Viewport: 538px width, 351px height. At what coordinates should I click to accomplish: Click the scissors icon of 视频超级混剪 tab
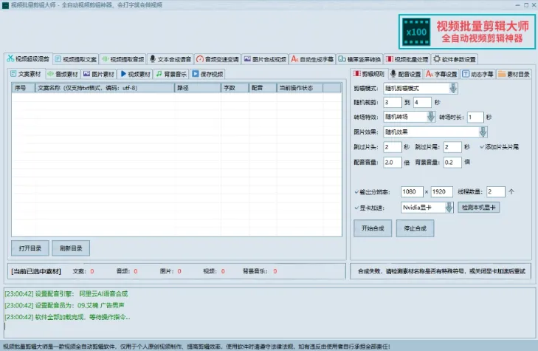click(10, 58)
